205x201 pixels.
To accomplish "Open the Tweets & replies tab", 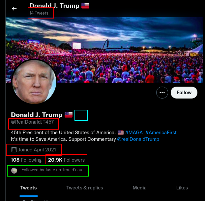I will (85, 188).
